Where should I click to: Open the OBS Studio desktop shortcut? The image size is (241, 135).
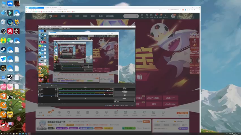click(3, 31)
